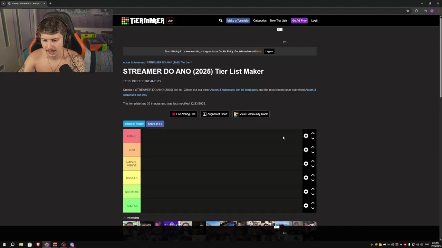Move RABIOLA tier down with arrow
Screen dimensions: 442x248
313,180
